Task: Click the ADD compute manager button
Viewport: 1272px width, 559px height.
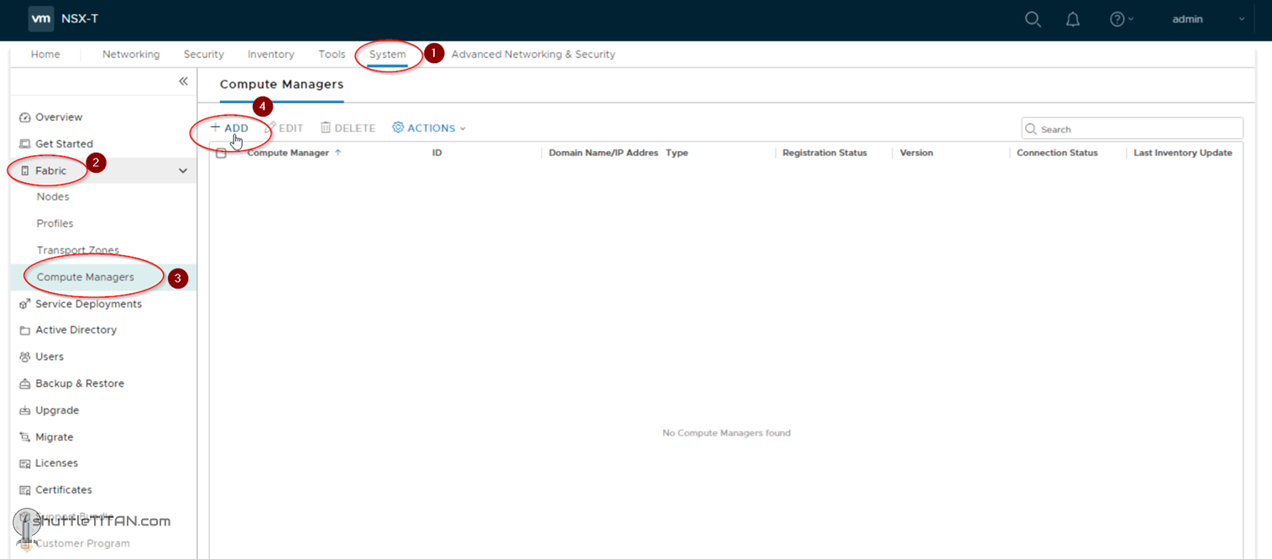Action: (229, 128)
